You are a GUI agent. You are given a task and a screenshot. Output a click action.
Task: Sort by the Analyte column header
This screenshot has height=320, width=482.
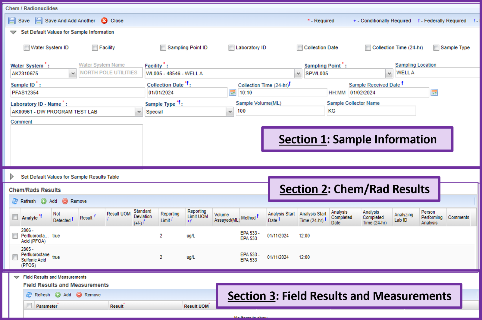pos(30,218)
